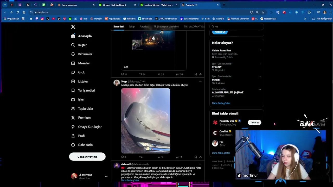Bookmark the video post
The width and height of the screenshot is (333, 187).
point(196,74)
